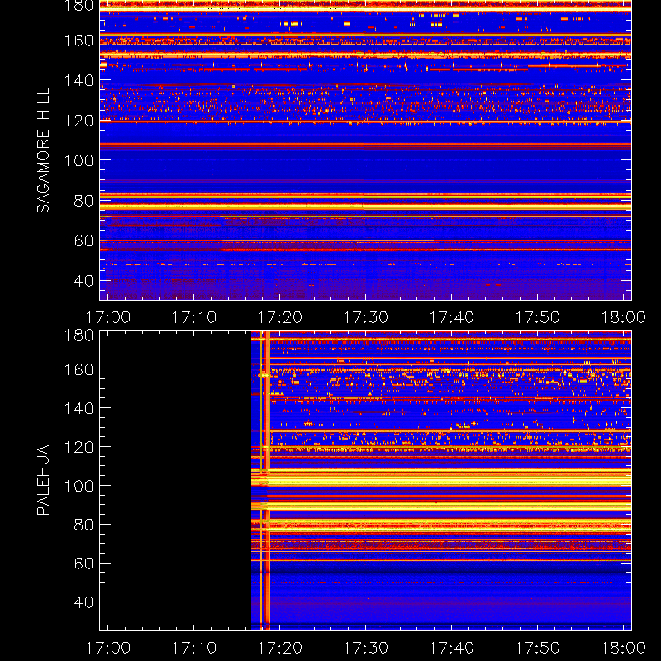The width and height of the screenshot is (661, 661).
Task: Click the bright yellow 100 MHz band in Palehua spectrogram
Action: click(441, 480)
